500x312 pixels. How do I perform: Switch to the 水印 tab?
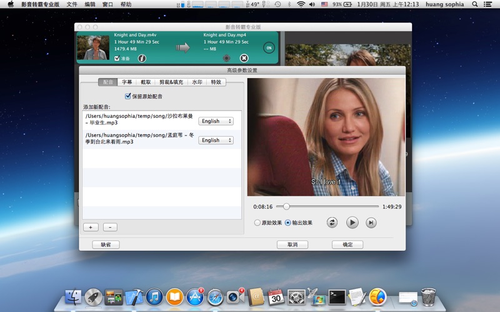[x=197, y=82]
